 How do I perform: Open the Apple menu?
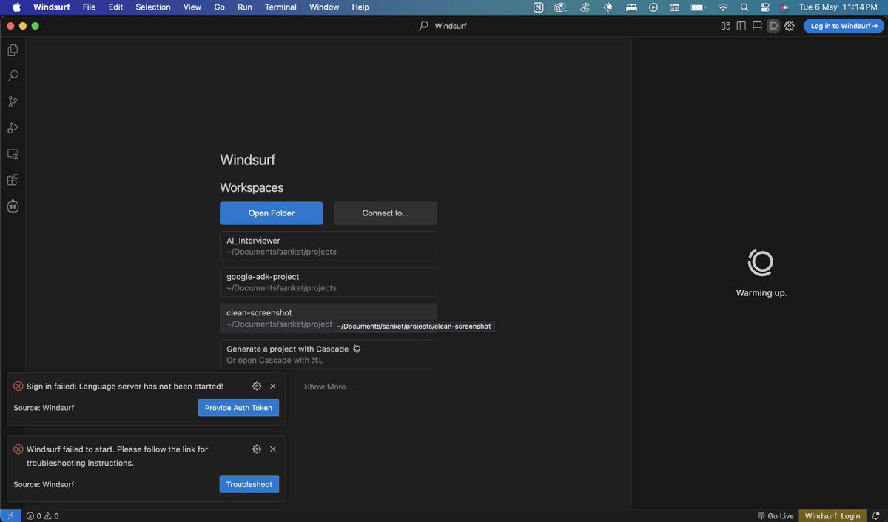[x=16, y=7]
